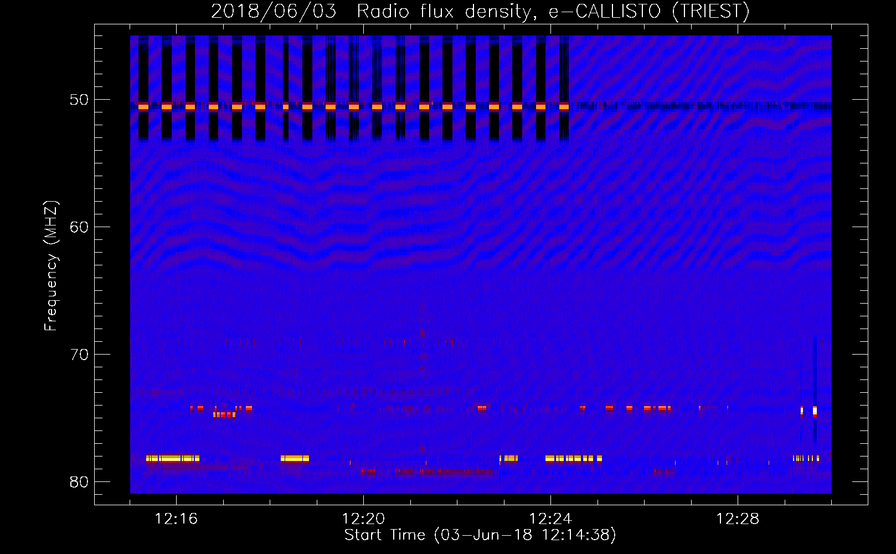This screenshot has height=554, width=896.
Task: Click the 50 frequency tick label
Action: click(79, 100)
